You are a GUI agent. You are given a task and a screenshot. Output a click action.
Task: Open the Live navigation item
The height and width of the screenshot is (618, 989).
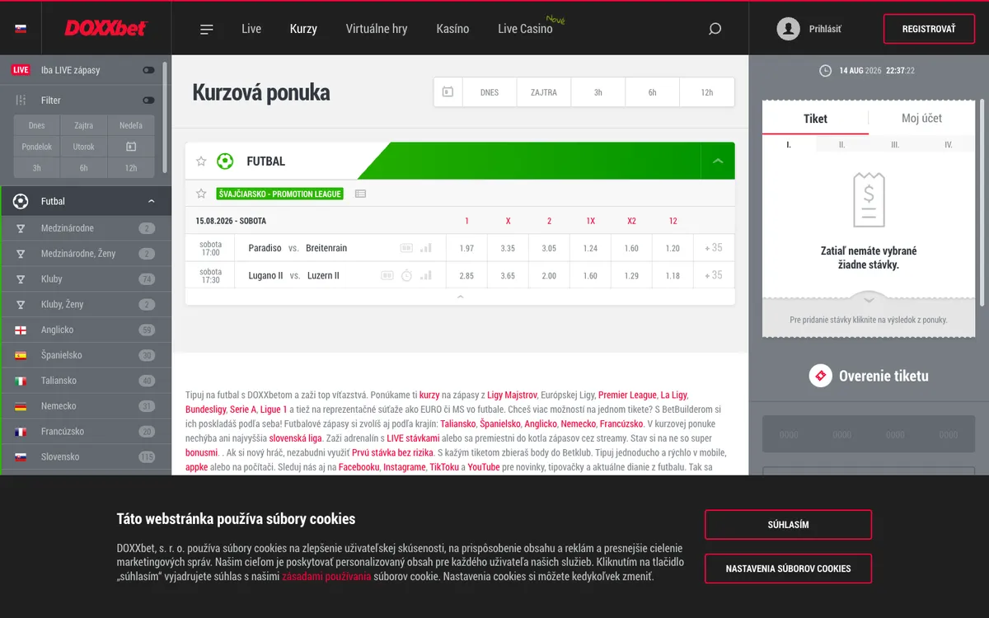(x=251, y=29)
